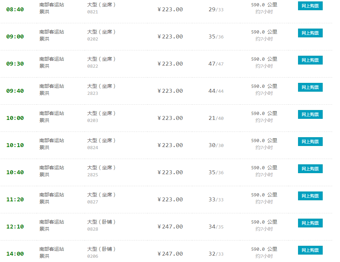340x262 pixels.
Task: Select the 10:00 departure time text
Action: [x=15, y=118]
